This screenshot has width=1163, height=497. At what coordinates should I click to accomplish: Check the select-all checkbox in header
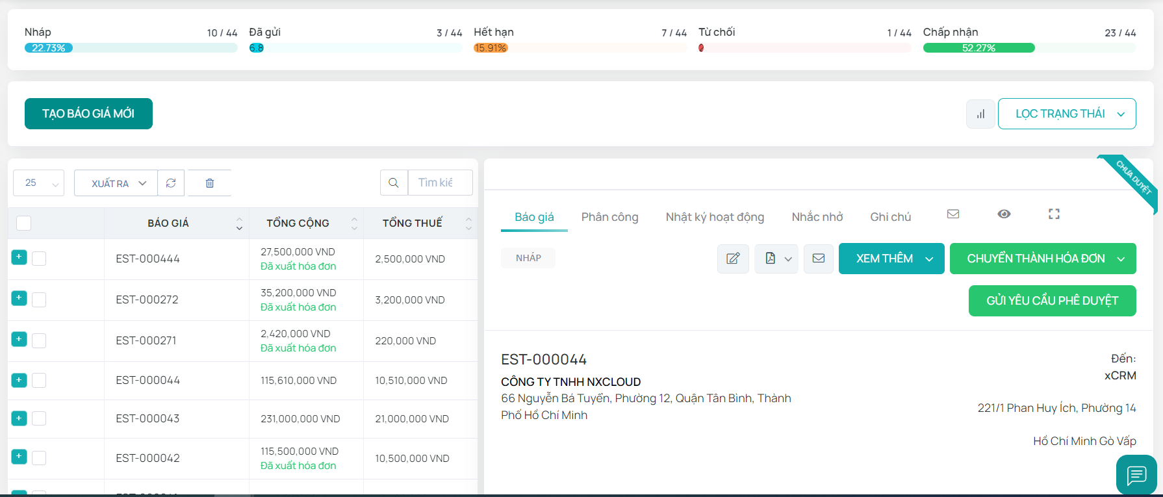tap(24, 223)
